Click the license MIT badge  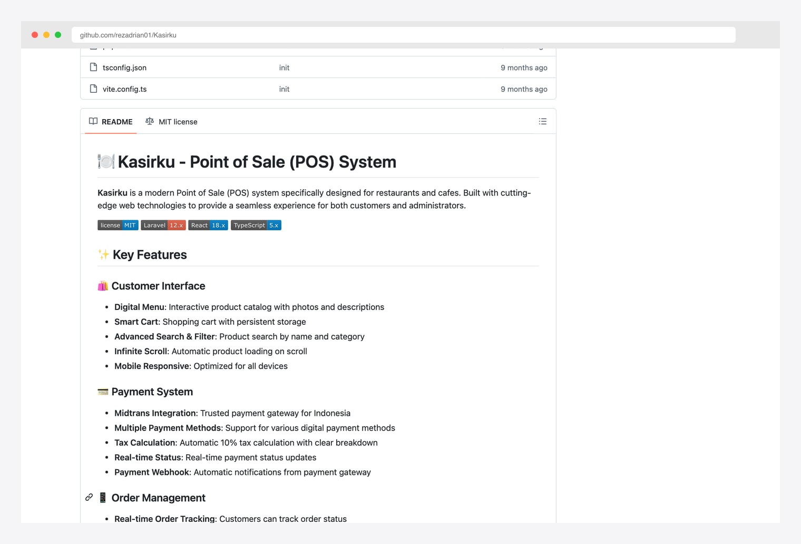118,225
